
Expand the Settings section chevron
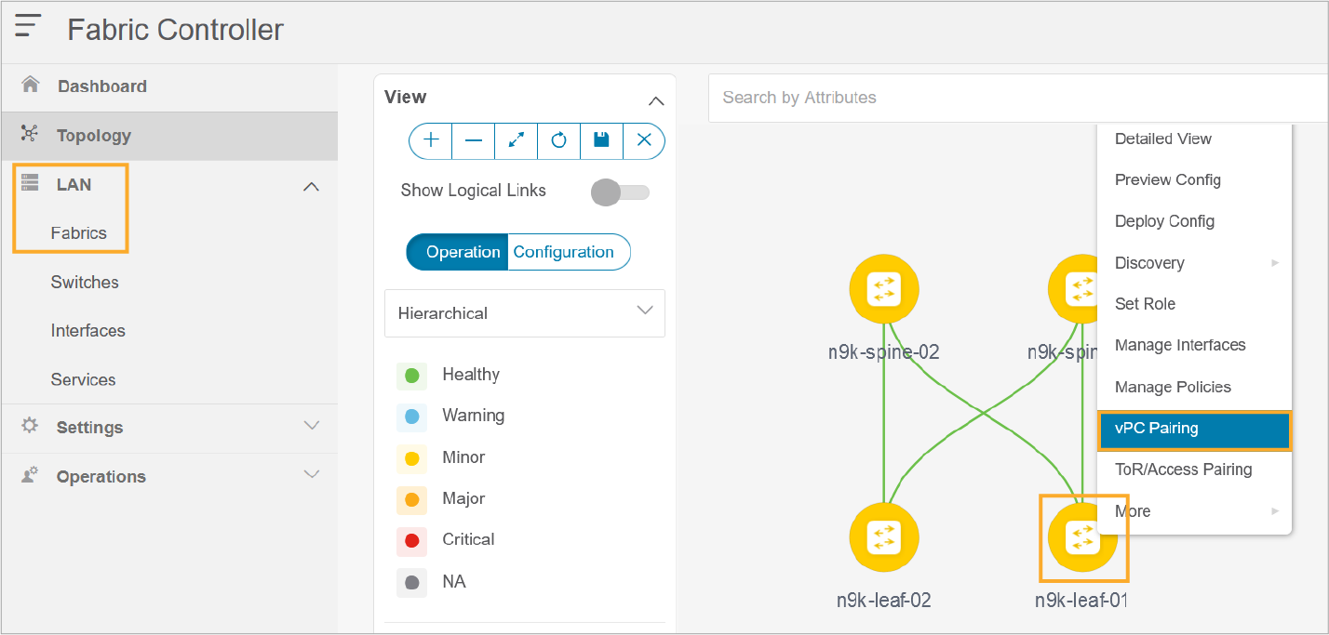tap(312, 425)
